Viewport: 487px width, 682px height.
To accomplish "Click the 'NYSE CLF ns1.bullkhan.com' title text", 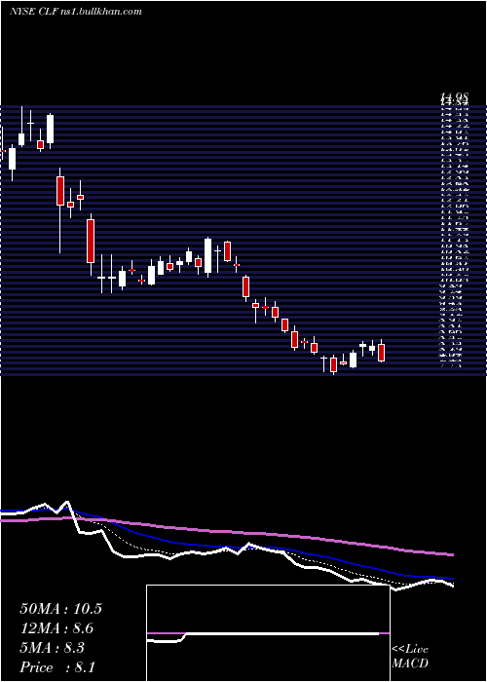I will click(x=75, y=12).
